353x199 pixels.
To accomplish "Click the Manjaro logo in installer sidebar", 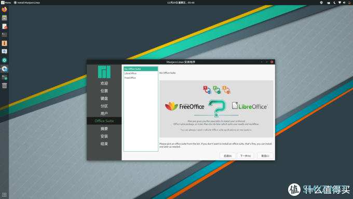I will (104, 72).
